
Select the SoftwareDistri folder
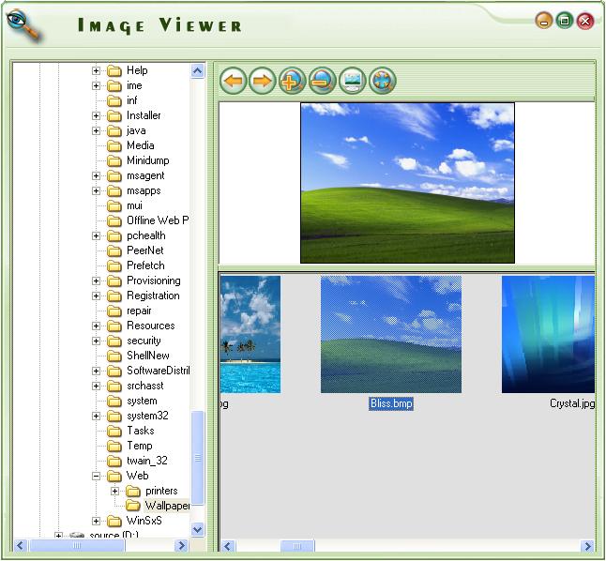tap(159, 371)
